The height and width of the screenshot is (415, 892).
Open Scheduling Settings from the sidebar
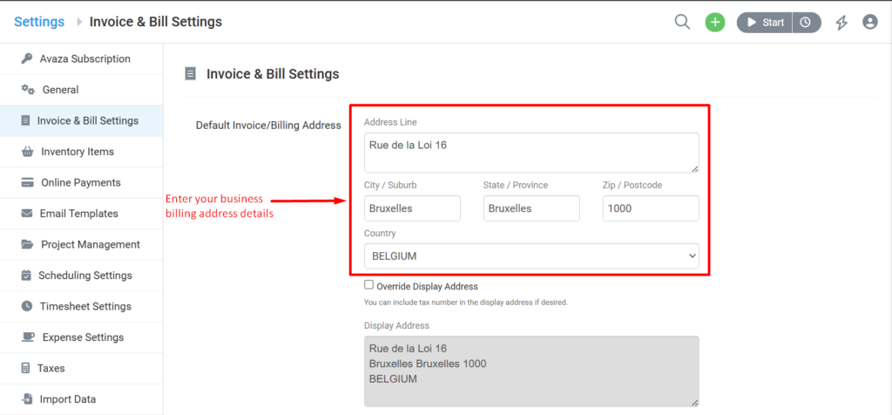84,276
